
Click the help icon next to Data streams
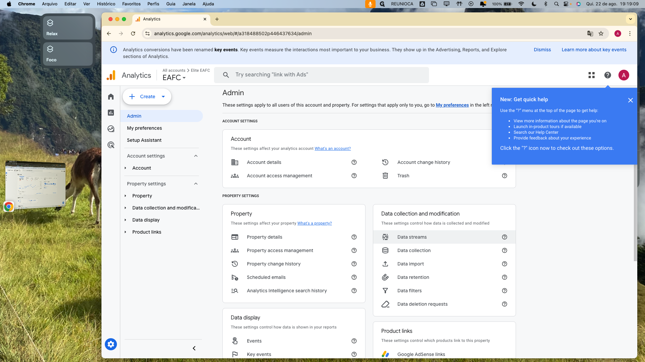505,237
